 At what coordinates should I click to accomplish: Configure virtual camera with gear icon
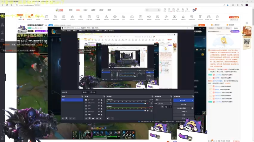(192, 108)
